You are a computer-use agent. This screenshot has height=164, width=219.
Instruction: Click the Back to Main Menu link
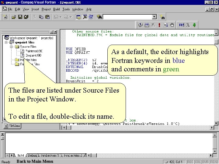click(x=35, y=161)
